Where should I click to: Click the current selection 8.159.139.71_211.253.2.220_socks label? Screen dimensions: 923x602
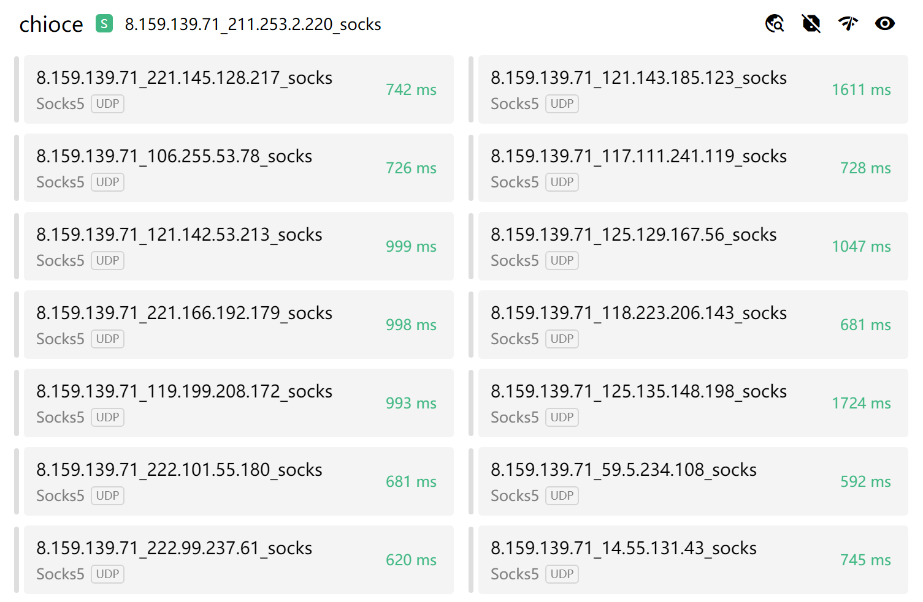point(253,24)
